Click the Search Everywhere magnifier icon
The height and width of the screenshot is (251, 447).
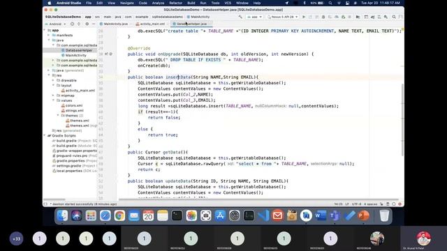(x=394, y=17)
